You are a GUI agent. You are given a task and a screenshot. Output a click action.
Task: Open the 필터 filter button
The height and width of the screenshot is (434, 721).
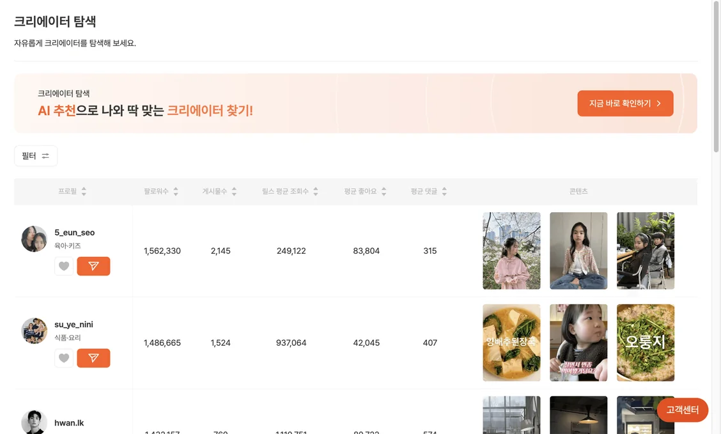click(36, 156)
